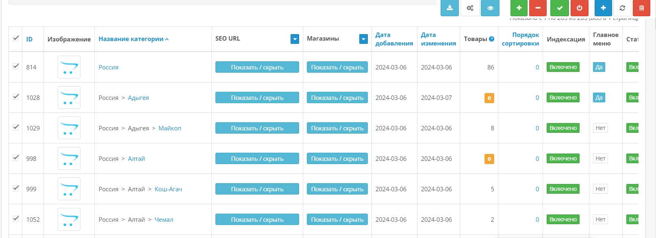Screen dimensions: 656x238
Task: Click the green plus button
Action: [519, 8]
